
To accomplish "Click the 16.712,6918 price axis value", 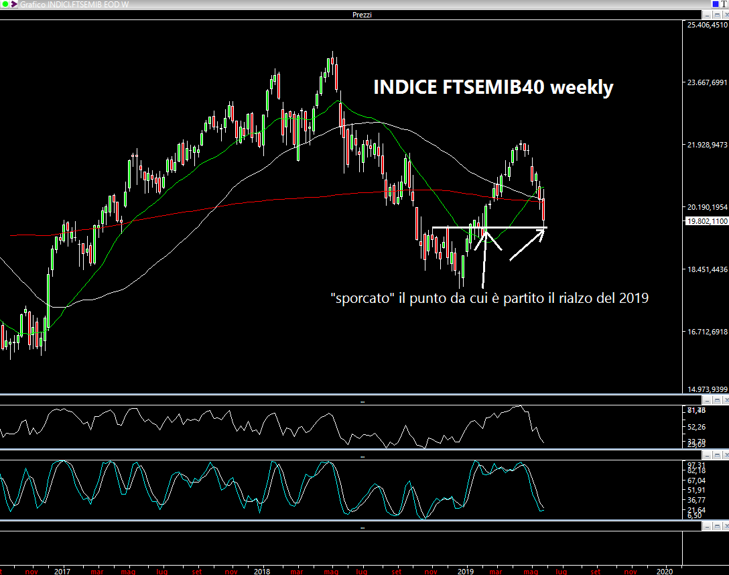I will tap(707, 332).
